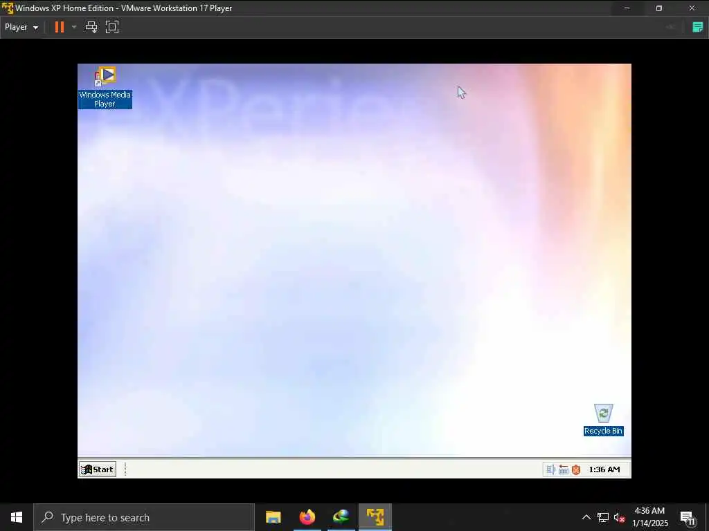Open the Action Center notifications icon
Screen dimensions: 709x531
(x=688, y=517)
